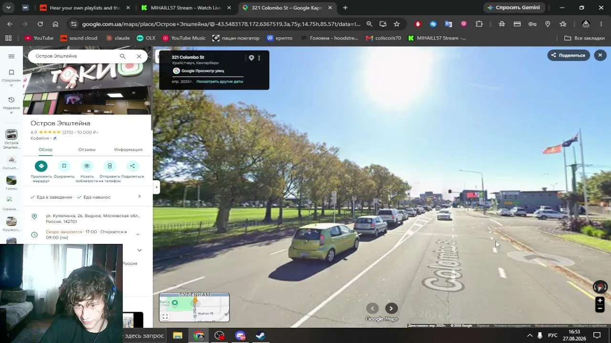Go to previous Street View image arrow
This screenshot has height=343, width=611.
pos(372,308)
